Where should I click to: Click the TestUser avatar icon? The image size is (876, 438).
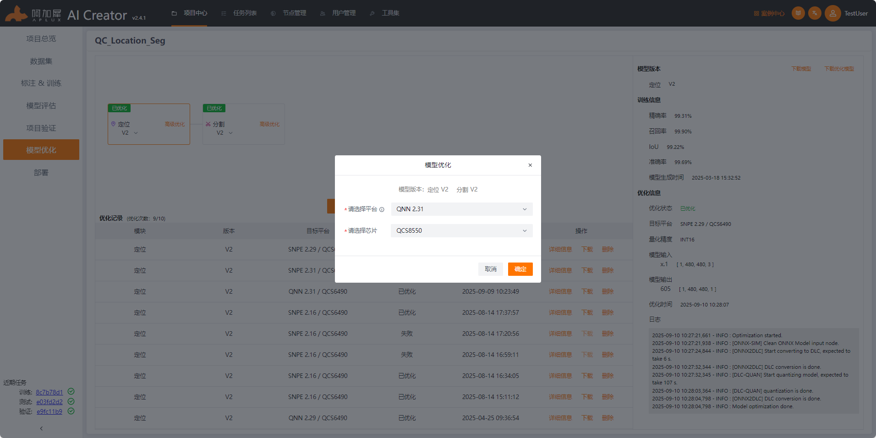click(832, 13)
